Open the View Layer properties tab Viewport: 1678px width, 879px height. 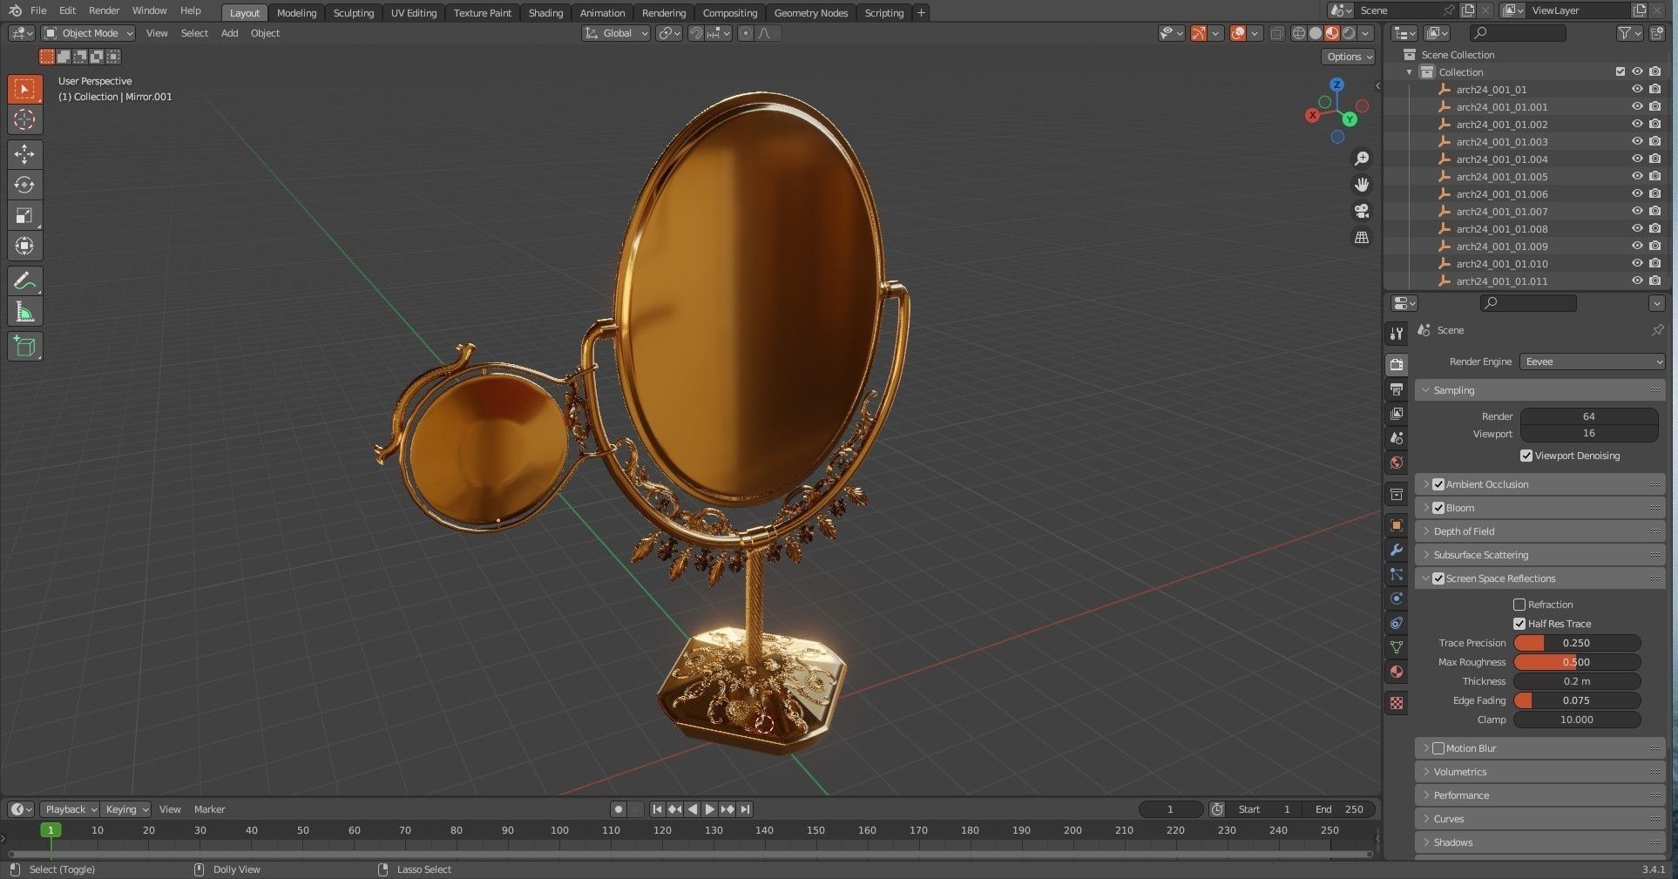pyautogui.click(x=1397, y=414)
